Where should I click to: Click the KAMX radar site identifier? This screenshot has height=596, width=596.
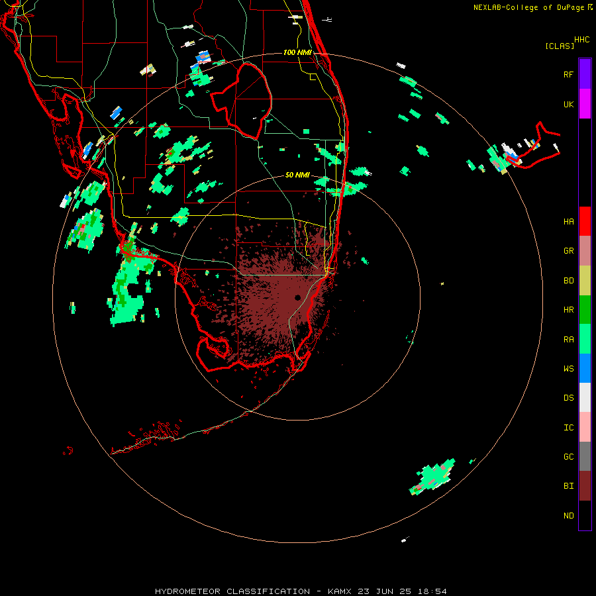click(x=340, y=591)
